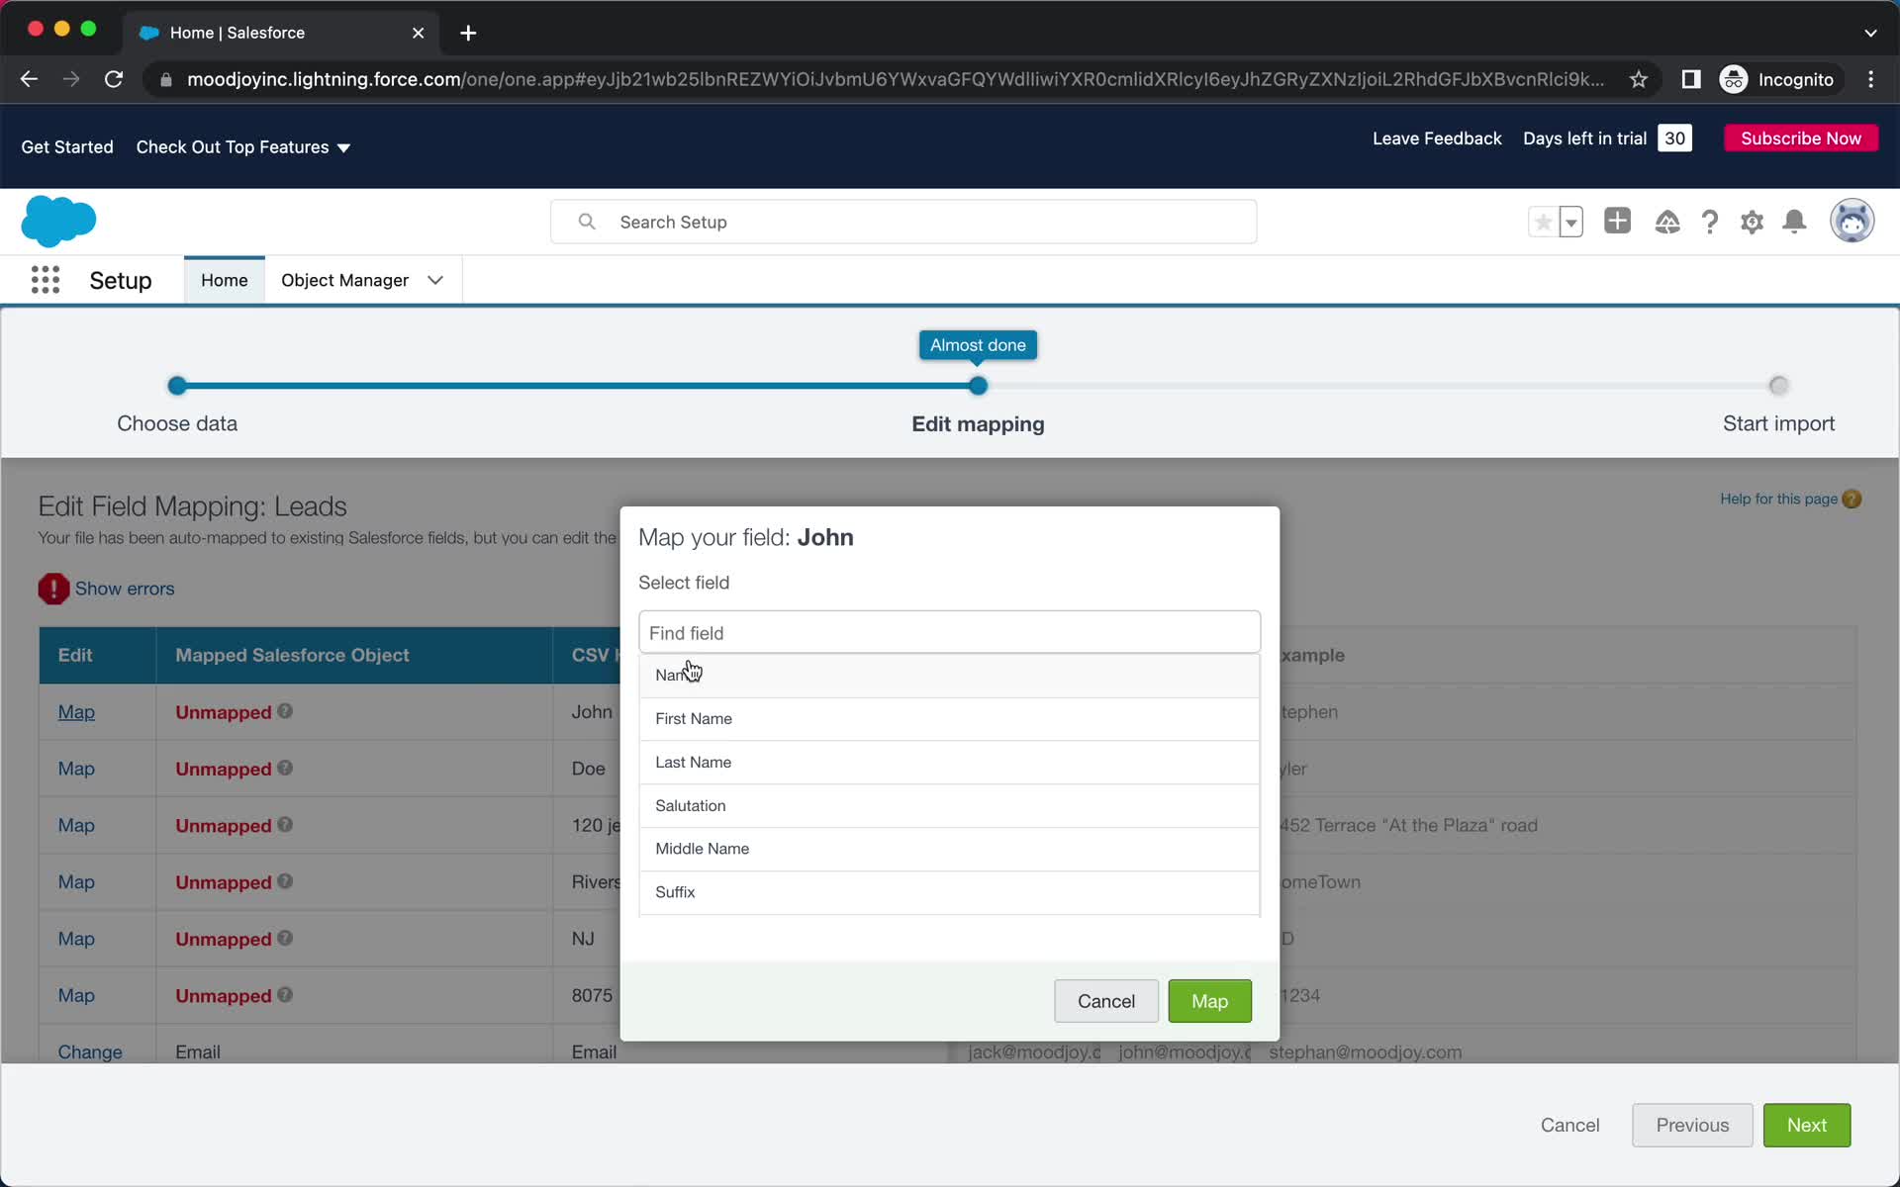Select Suffix from the field list
The width and height of the screenshot is (1900, 1187).
point(949,892)
